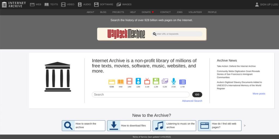Open the Video film icon in top bar
279x139 pixels.
63,4
